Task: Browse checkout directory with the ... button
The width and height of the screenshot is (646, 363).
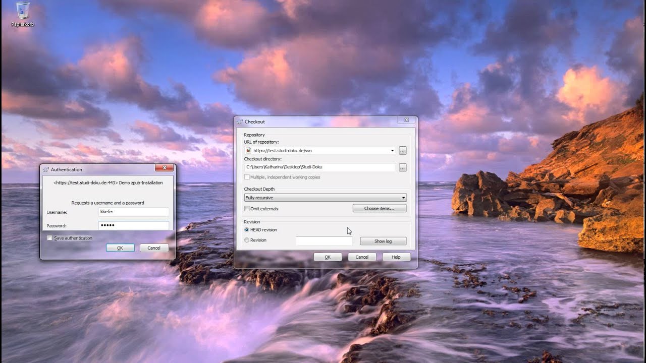Action: point(402,167)
